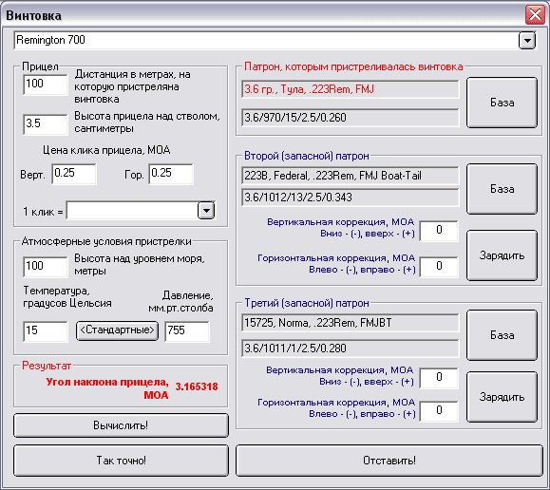Confirm with the Так точно! button
This screenshot has width=550, height=490.
pos(121,461)
